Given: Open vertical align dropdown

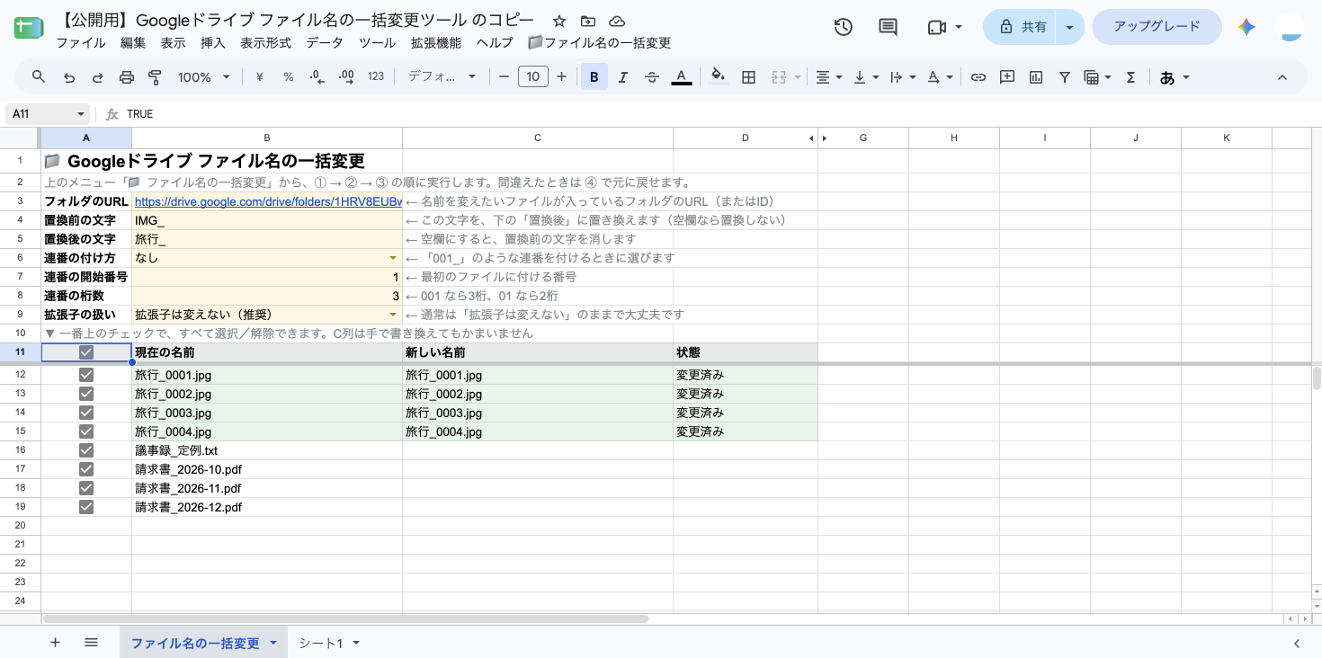Looking at the screenshot, I should tap(866, 77).
